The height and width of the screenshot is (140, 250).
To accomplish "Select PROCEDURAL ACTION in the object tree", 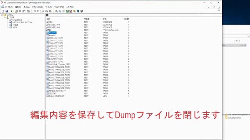I will tap(22, 23).
